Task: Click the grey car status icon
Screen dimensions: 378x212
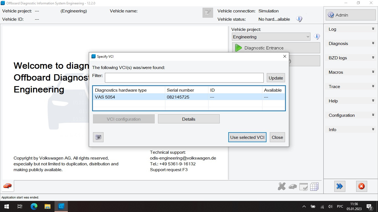Action: tap(292, 187)
